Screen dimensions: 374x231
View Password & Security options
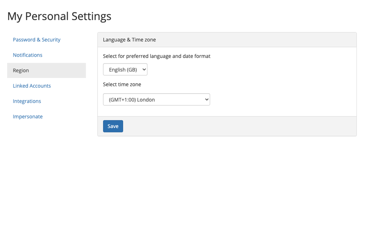tap(37, 40)
